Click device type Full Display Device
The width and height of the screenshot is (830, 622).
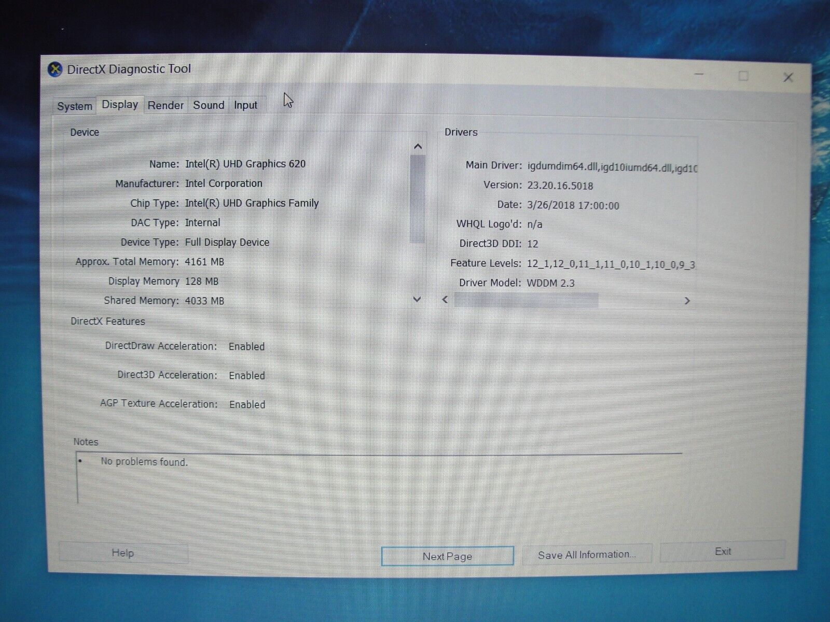pyautogui.click(x=227, y=242)
